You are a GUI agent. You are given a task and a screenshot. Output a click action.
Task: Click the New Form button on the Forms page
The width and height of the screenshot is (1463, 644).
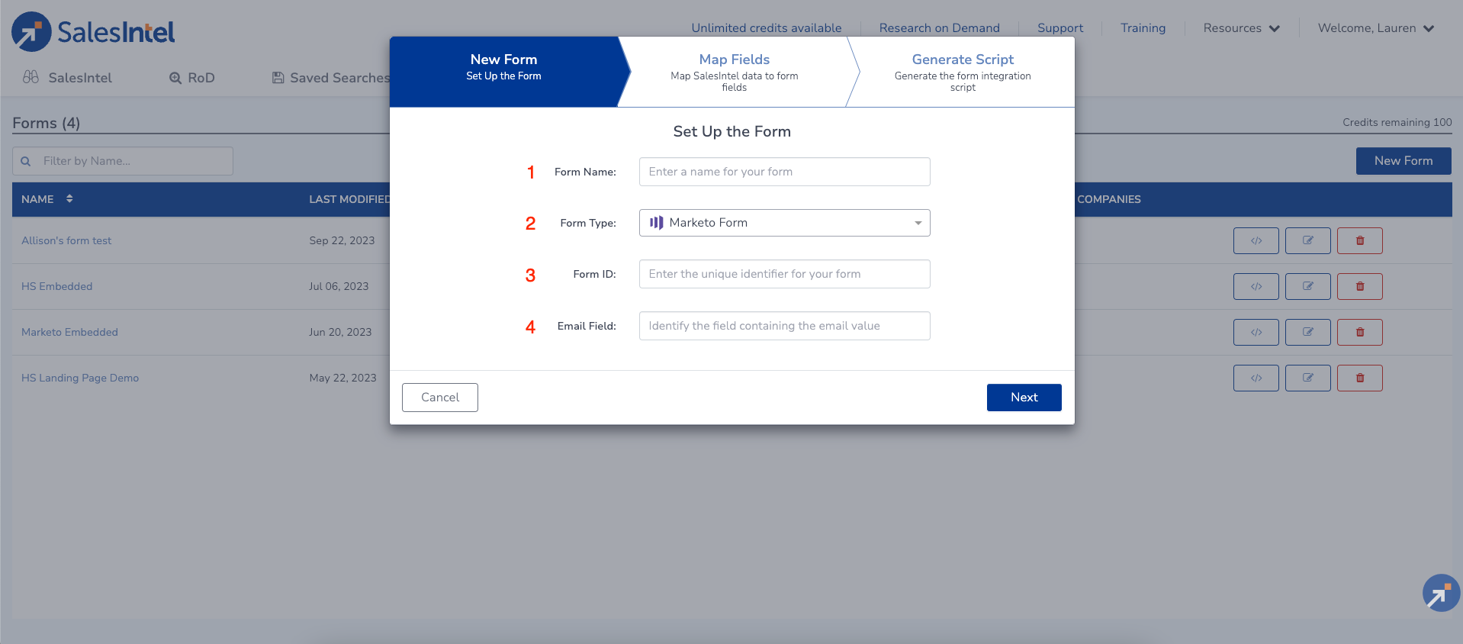pos(1403,161)
